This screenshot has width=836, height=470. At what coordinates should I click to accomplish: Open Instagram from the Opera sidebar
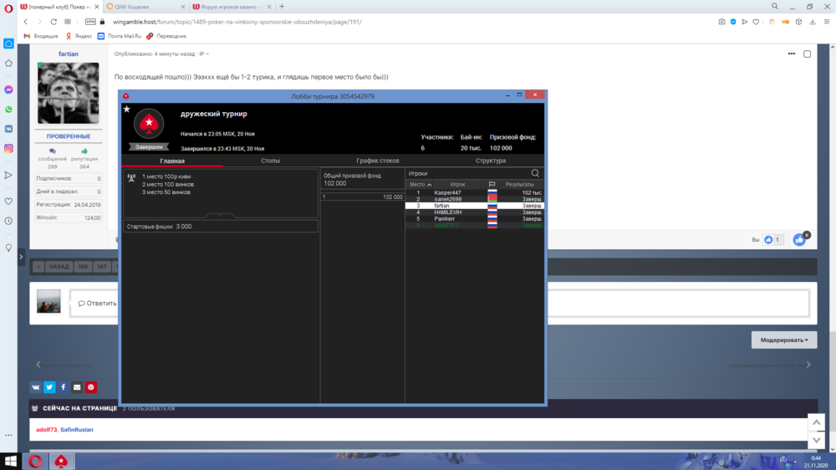pos(8,149)
